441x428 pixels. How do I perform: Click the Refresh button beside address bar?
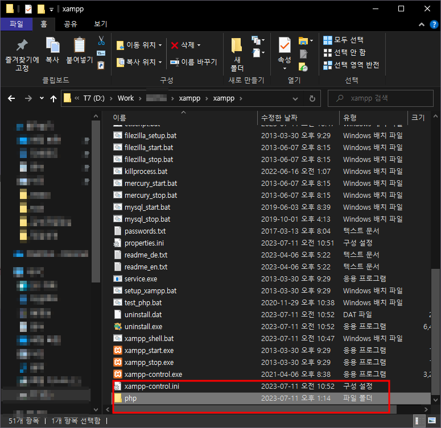[x=312, y=98]
